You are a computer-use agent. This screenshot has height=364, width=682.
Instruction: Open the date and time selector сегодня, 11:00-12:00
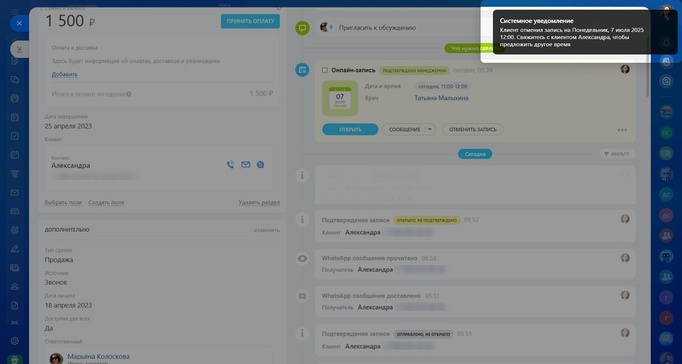click(x=443, y=86)
